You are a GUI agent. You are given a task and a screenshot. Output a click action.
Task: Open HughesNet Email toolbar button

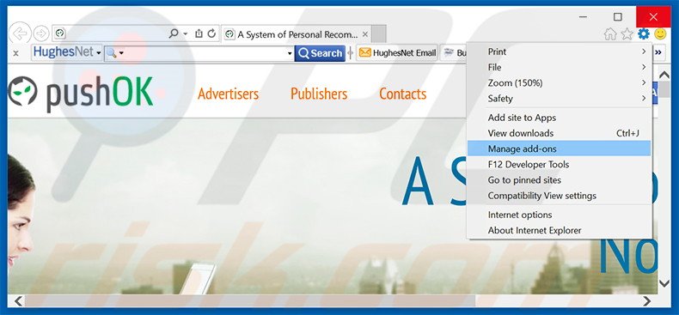(397, 53)
